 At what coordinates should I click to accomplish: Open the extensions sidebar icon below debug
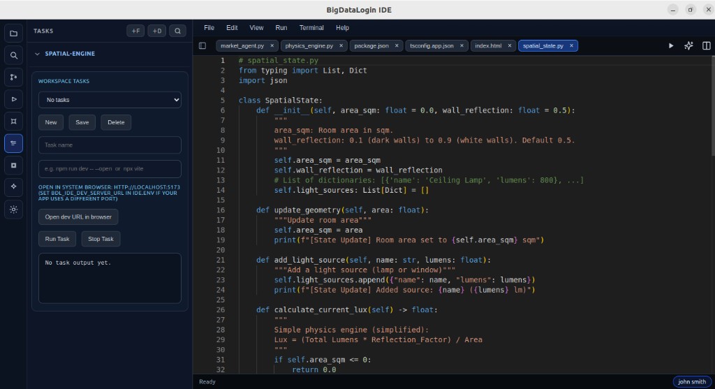point(14,121)
